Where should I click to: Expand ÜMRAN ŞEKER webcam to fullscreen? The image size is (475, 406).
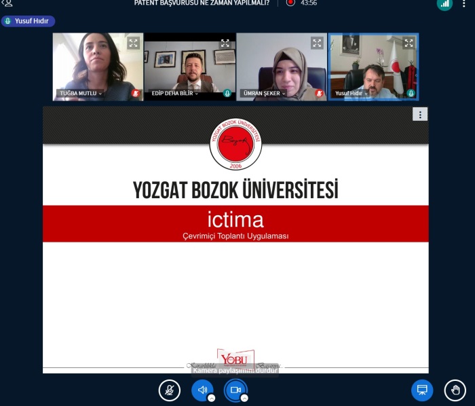tap(317, 43)
